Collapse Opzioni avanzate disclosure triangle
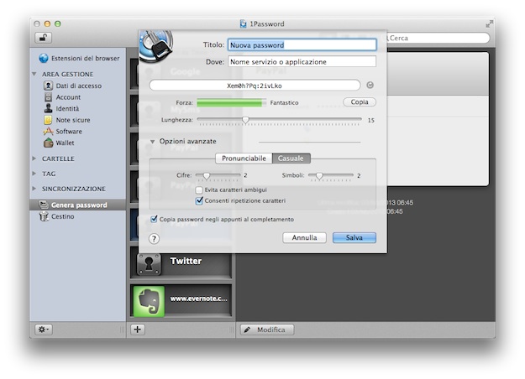 [x=153, y=142]
